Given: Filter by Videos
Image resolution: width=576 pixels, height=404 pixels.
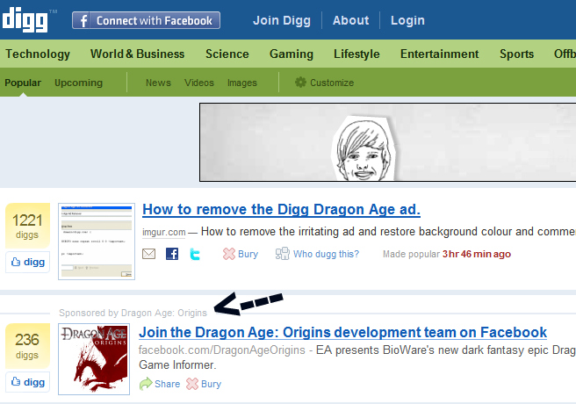Looking at the screenshot, I should pyautogui.click(x=199, y=83).
